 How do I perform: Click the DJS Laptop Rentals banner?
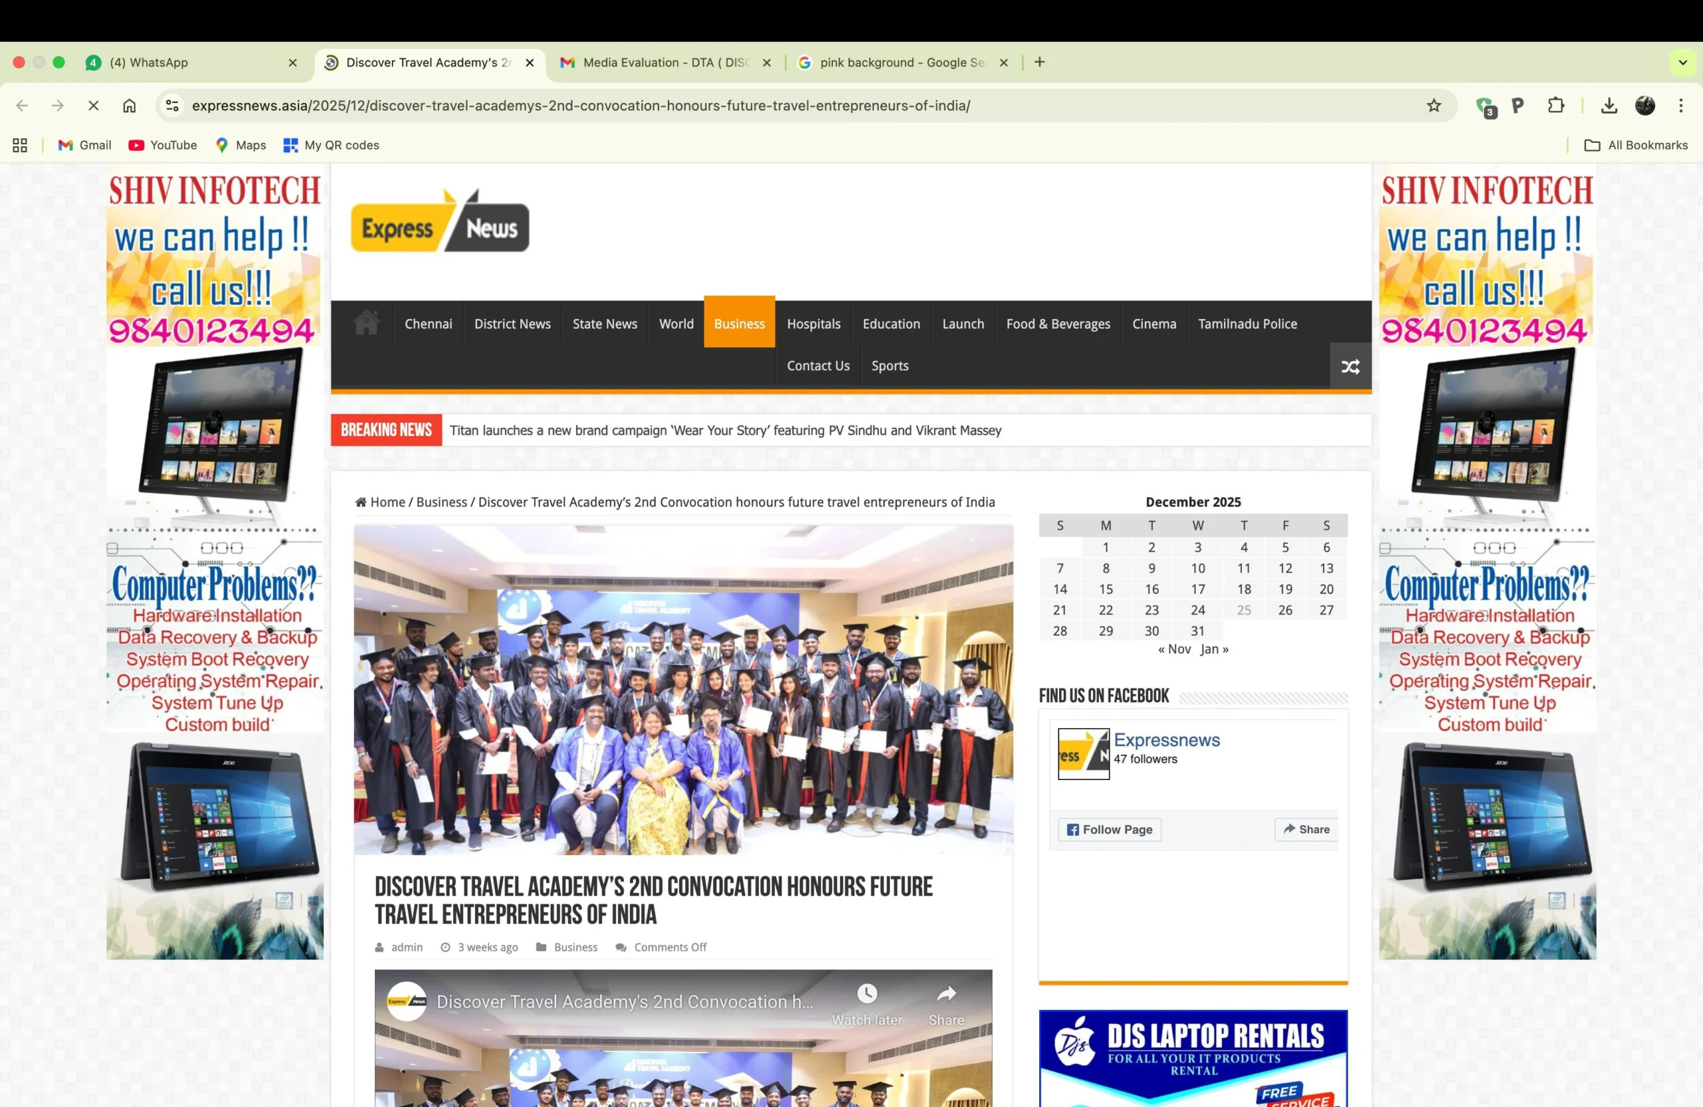pos(1193,1058)
